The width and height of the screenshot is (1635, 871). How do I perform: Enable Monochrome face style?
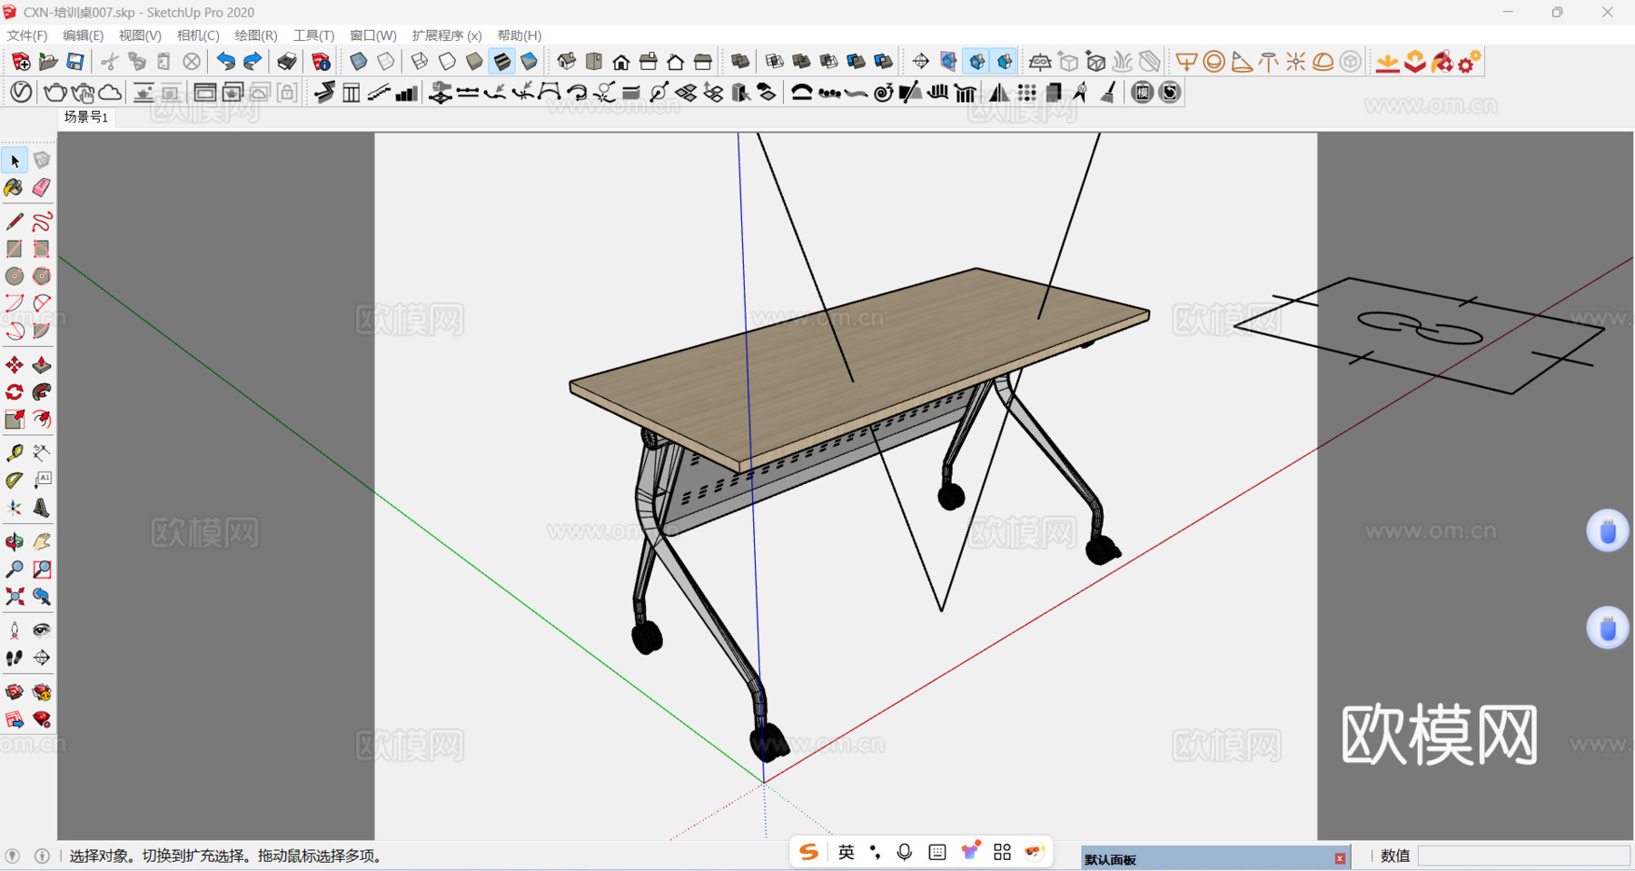529,62
